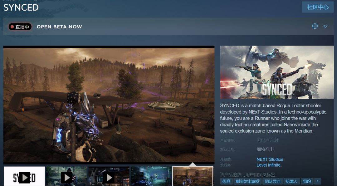Play the second video thumbnail with hooded figure

(x=67, y=176)
